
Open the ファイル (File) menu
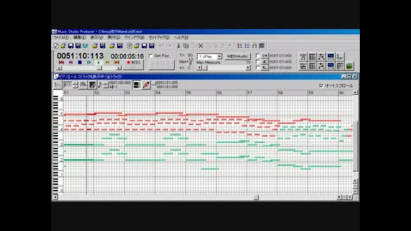coord(61,38)
